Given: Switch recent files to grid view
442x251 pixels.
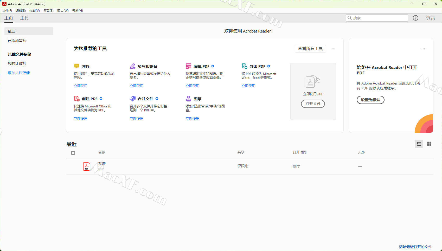Looking at the screenshot, I should pos(429,144).
